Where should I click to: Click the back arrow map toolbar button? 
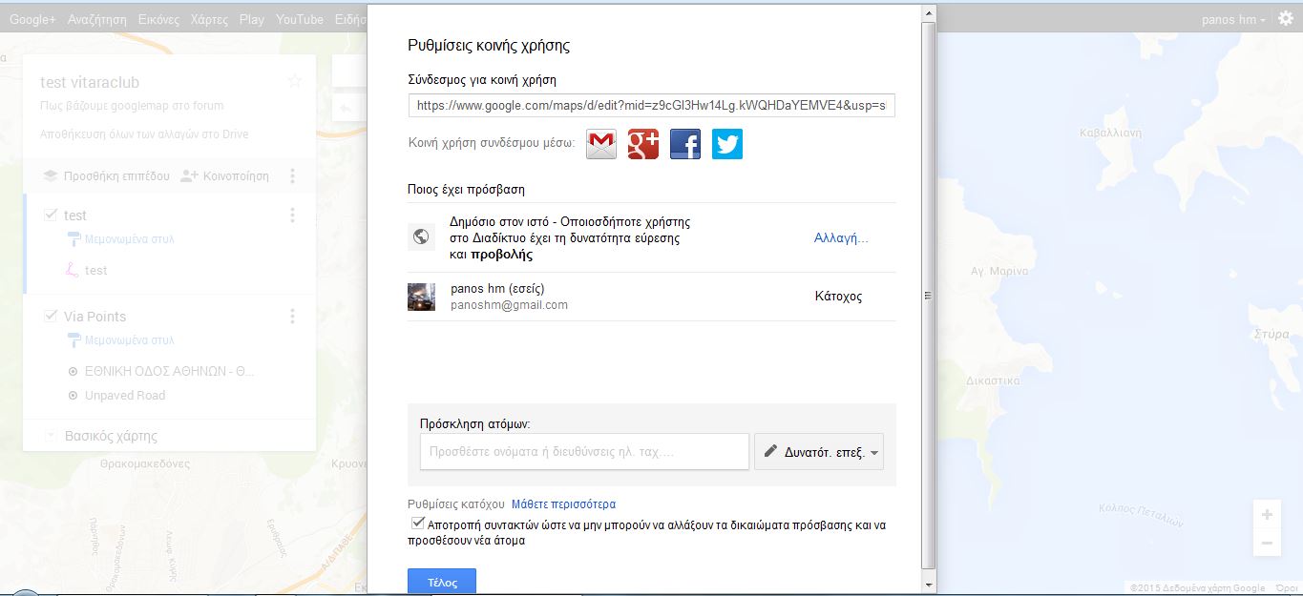[346, 108]
